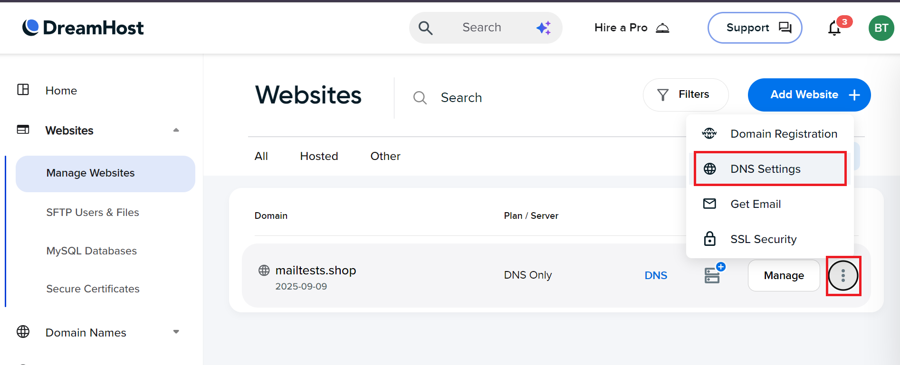This screenshot has width=900, height=365.
Task: Click the Filters button
Action: (686, 95)
